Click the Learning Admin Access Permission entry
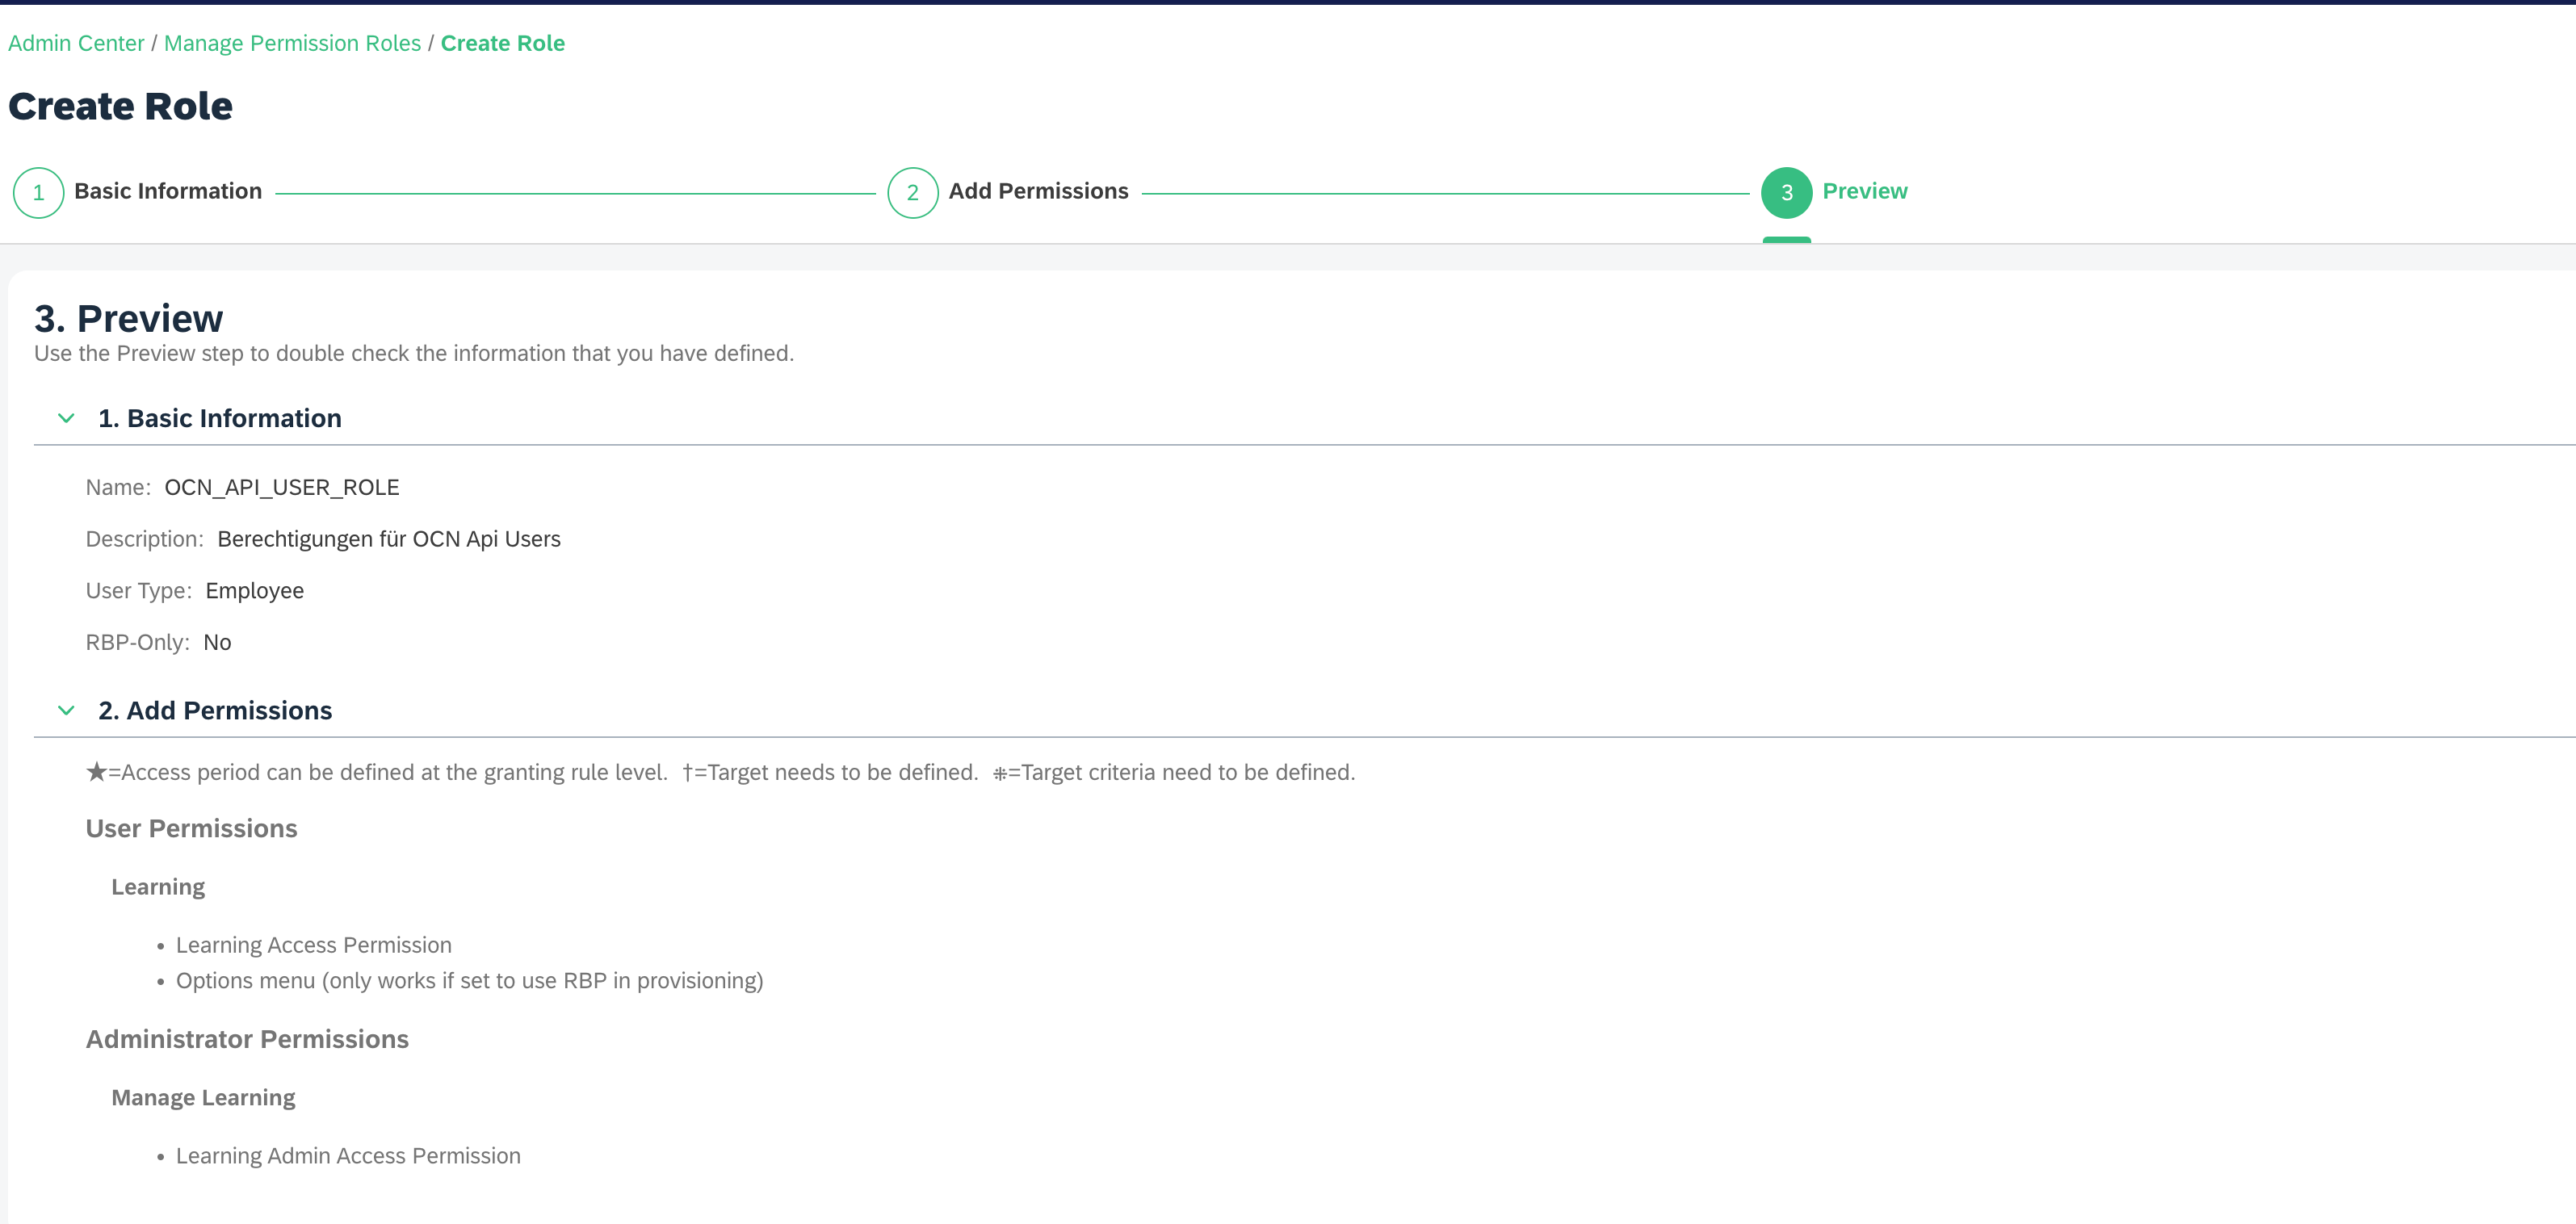This screenshot has height=1224, width=2576. pyautogui.click(x=348, y=1155)
